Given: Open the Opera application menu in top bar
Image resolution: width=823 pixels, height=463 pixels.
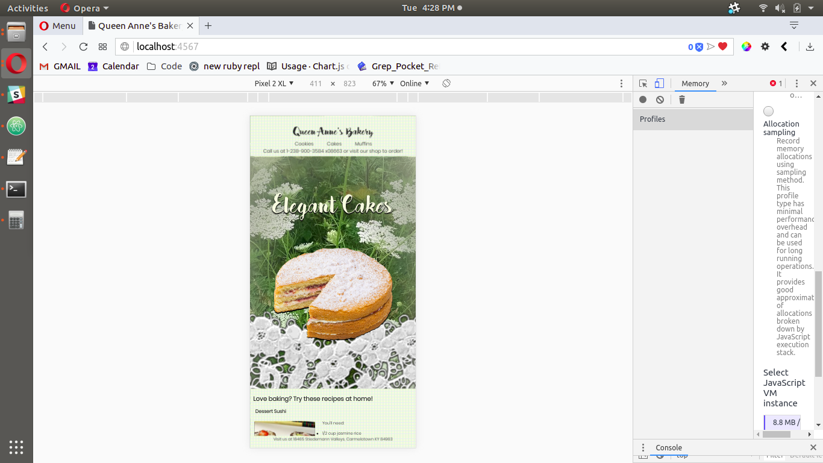Looking at the screenshot, I should click(84, 8).
